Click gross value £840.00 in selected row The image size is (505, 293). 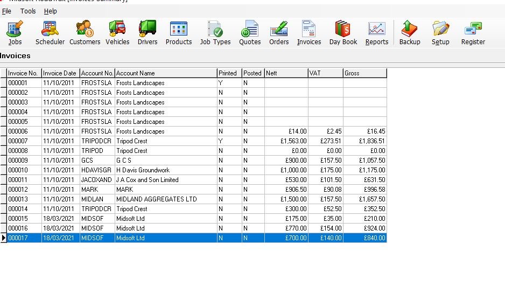365,238
